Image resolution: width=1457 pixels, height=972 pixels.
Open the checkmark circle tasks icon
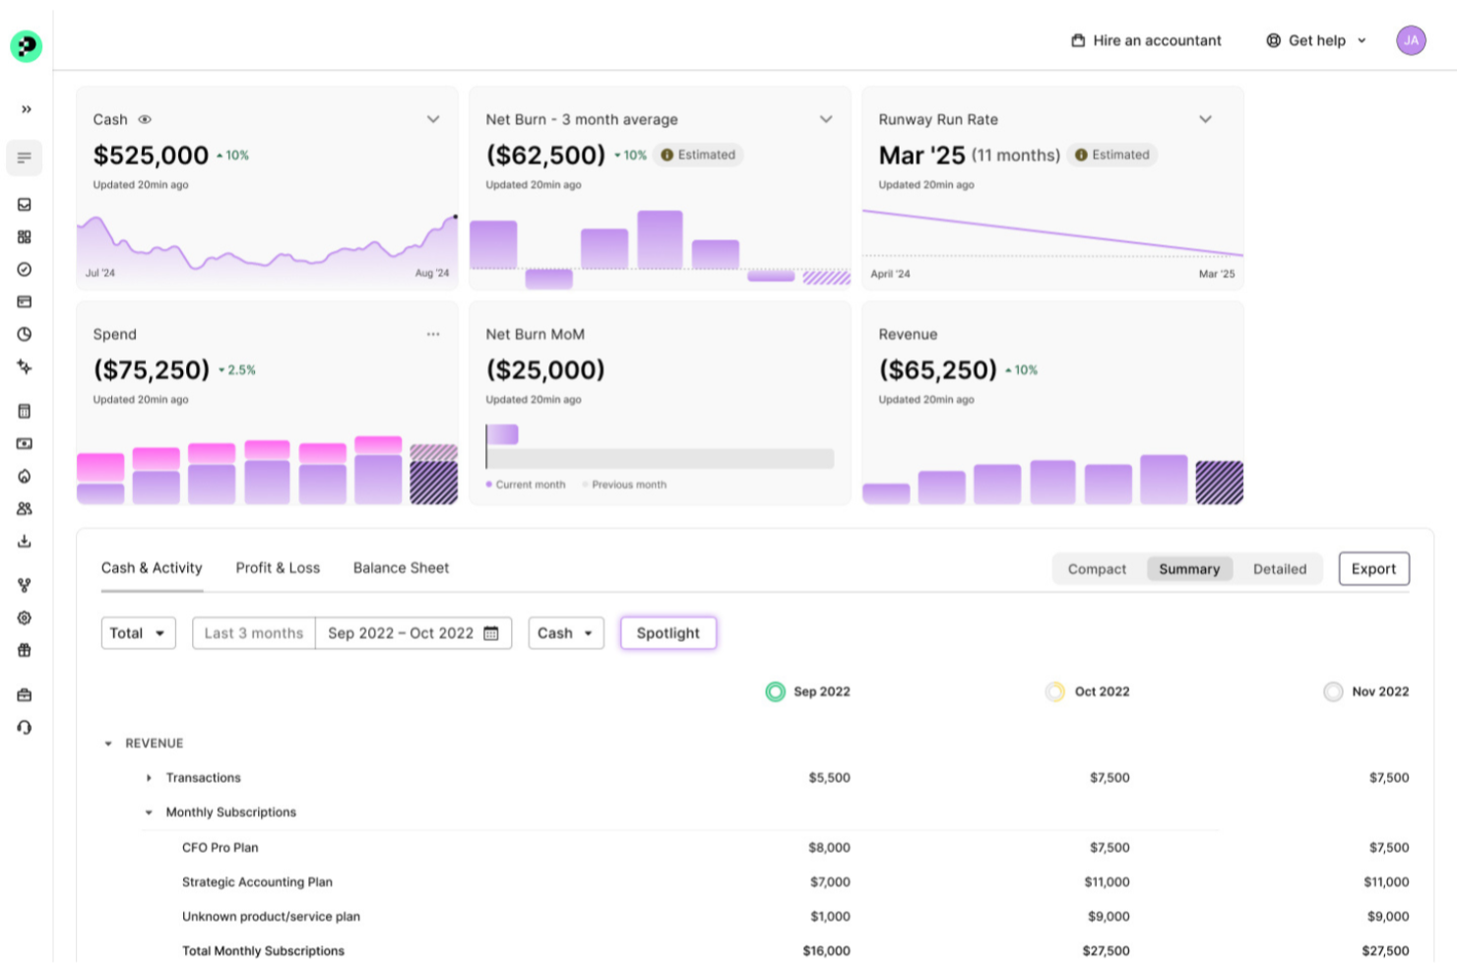[25, 270]
